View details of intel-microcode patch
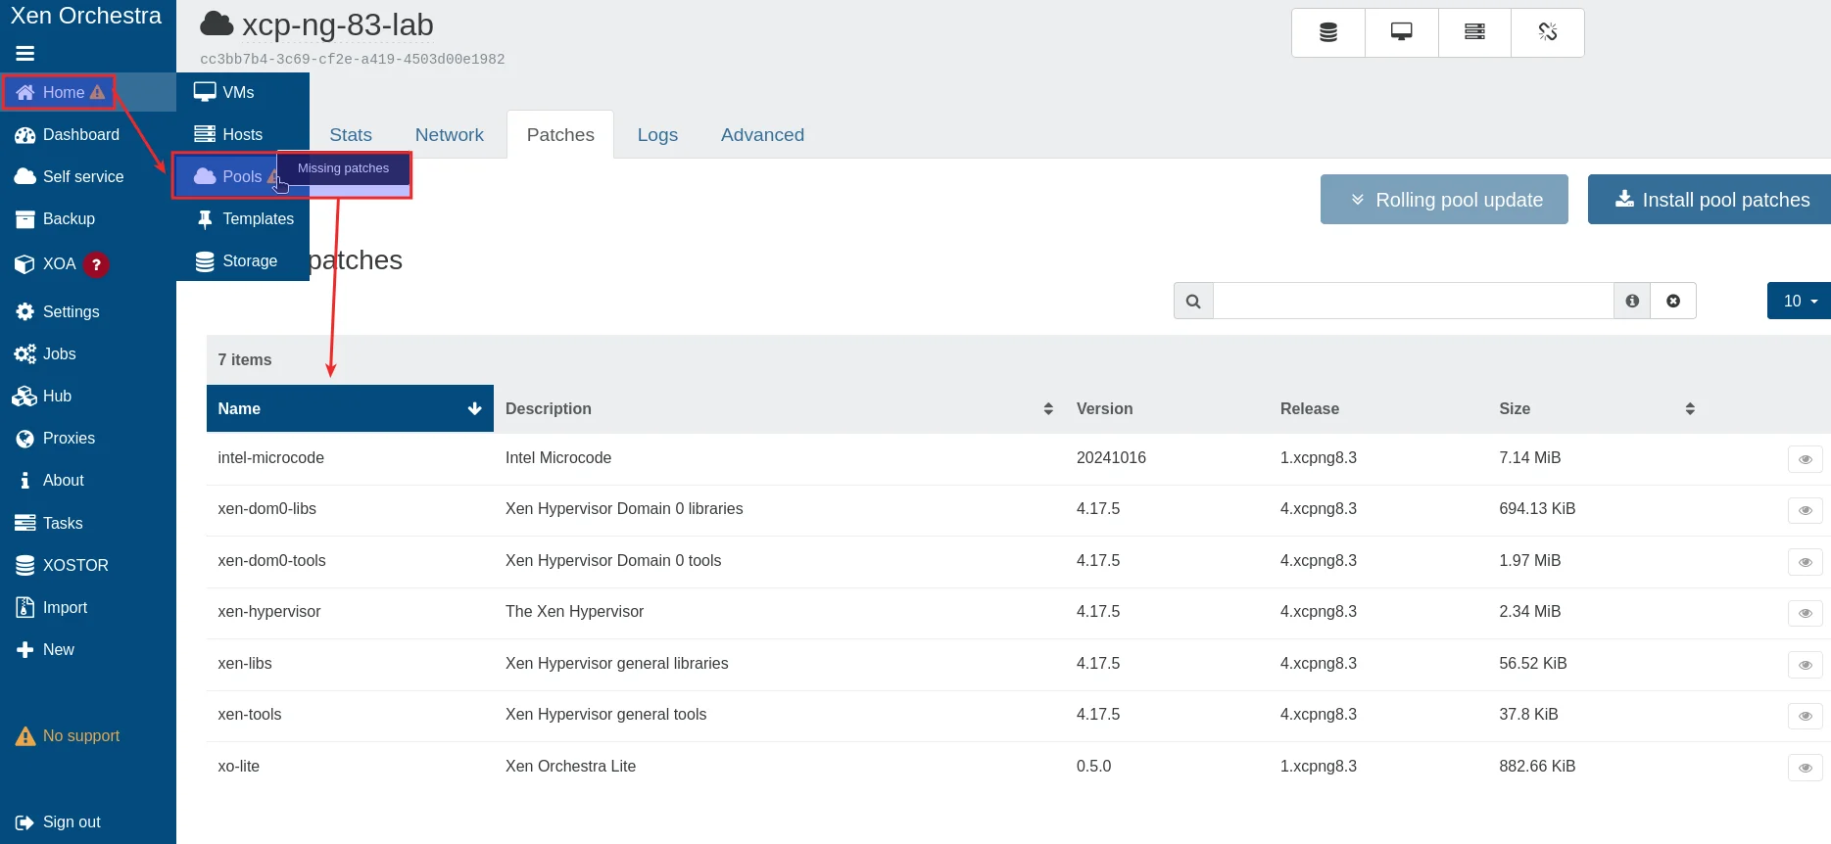1831x844 pixels. tap(1805, 459)
